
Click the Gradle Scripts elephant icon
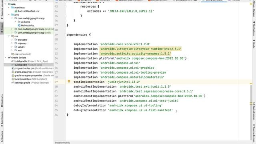pos(9,58)
